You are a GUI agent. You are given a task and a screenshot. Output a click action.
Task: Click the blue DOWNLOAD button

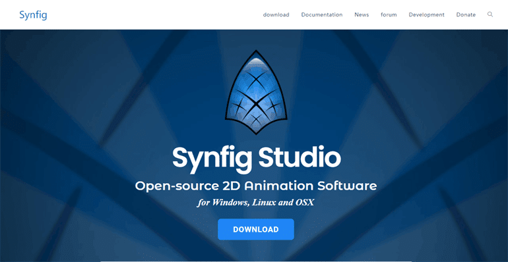click(x=256, y=229)
